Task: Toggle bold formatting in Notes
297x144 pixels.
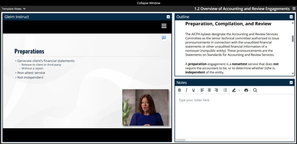Action: [x=180, y=90]
